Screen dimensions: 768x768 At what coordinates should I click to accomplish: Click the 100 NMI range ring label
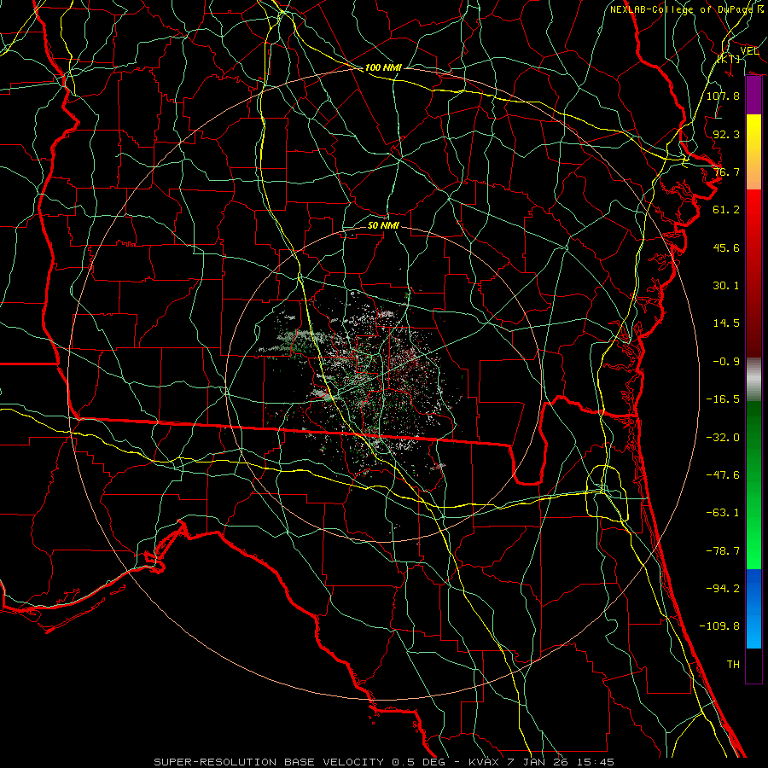tap(383, 67)
